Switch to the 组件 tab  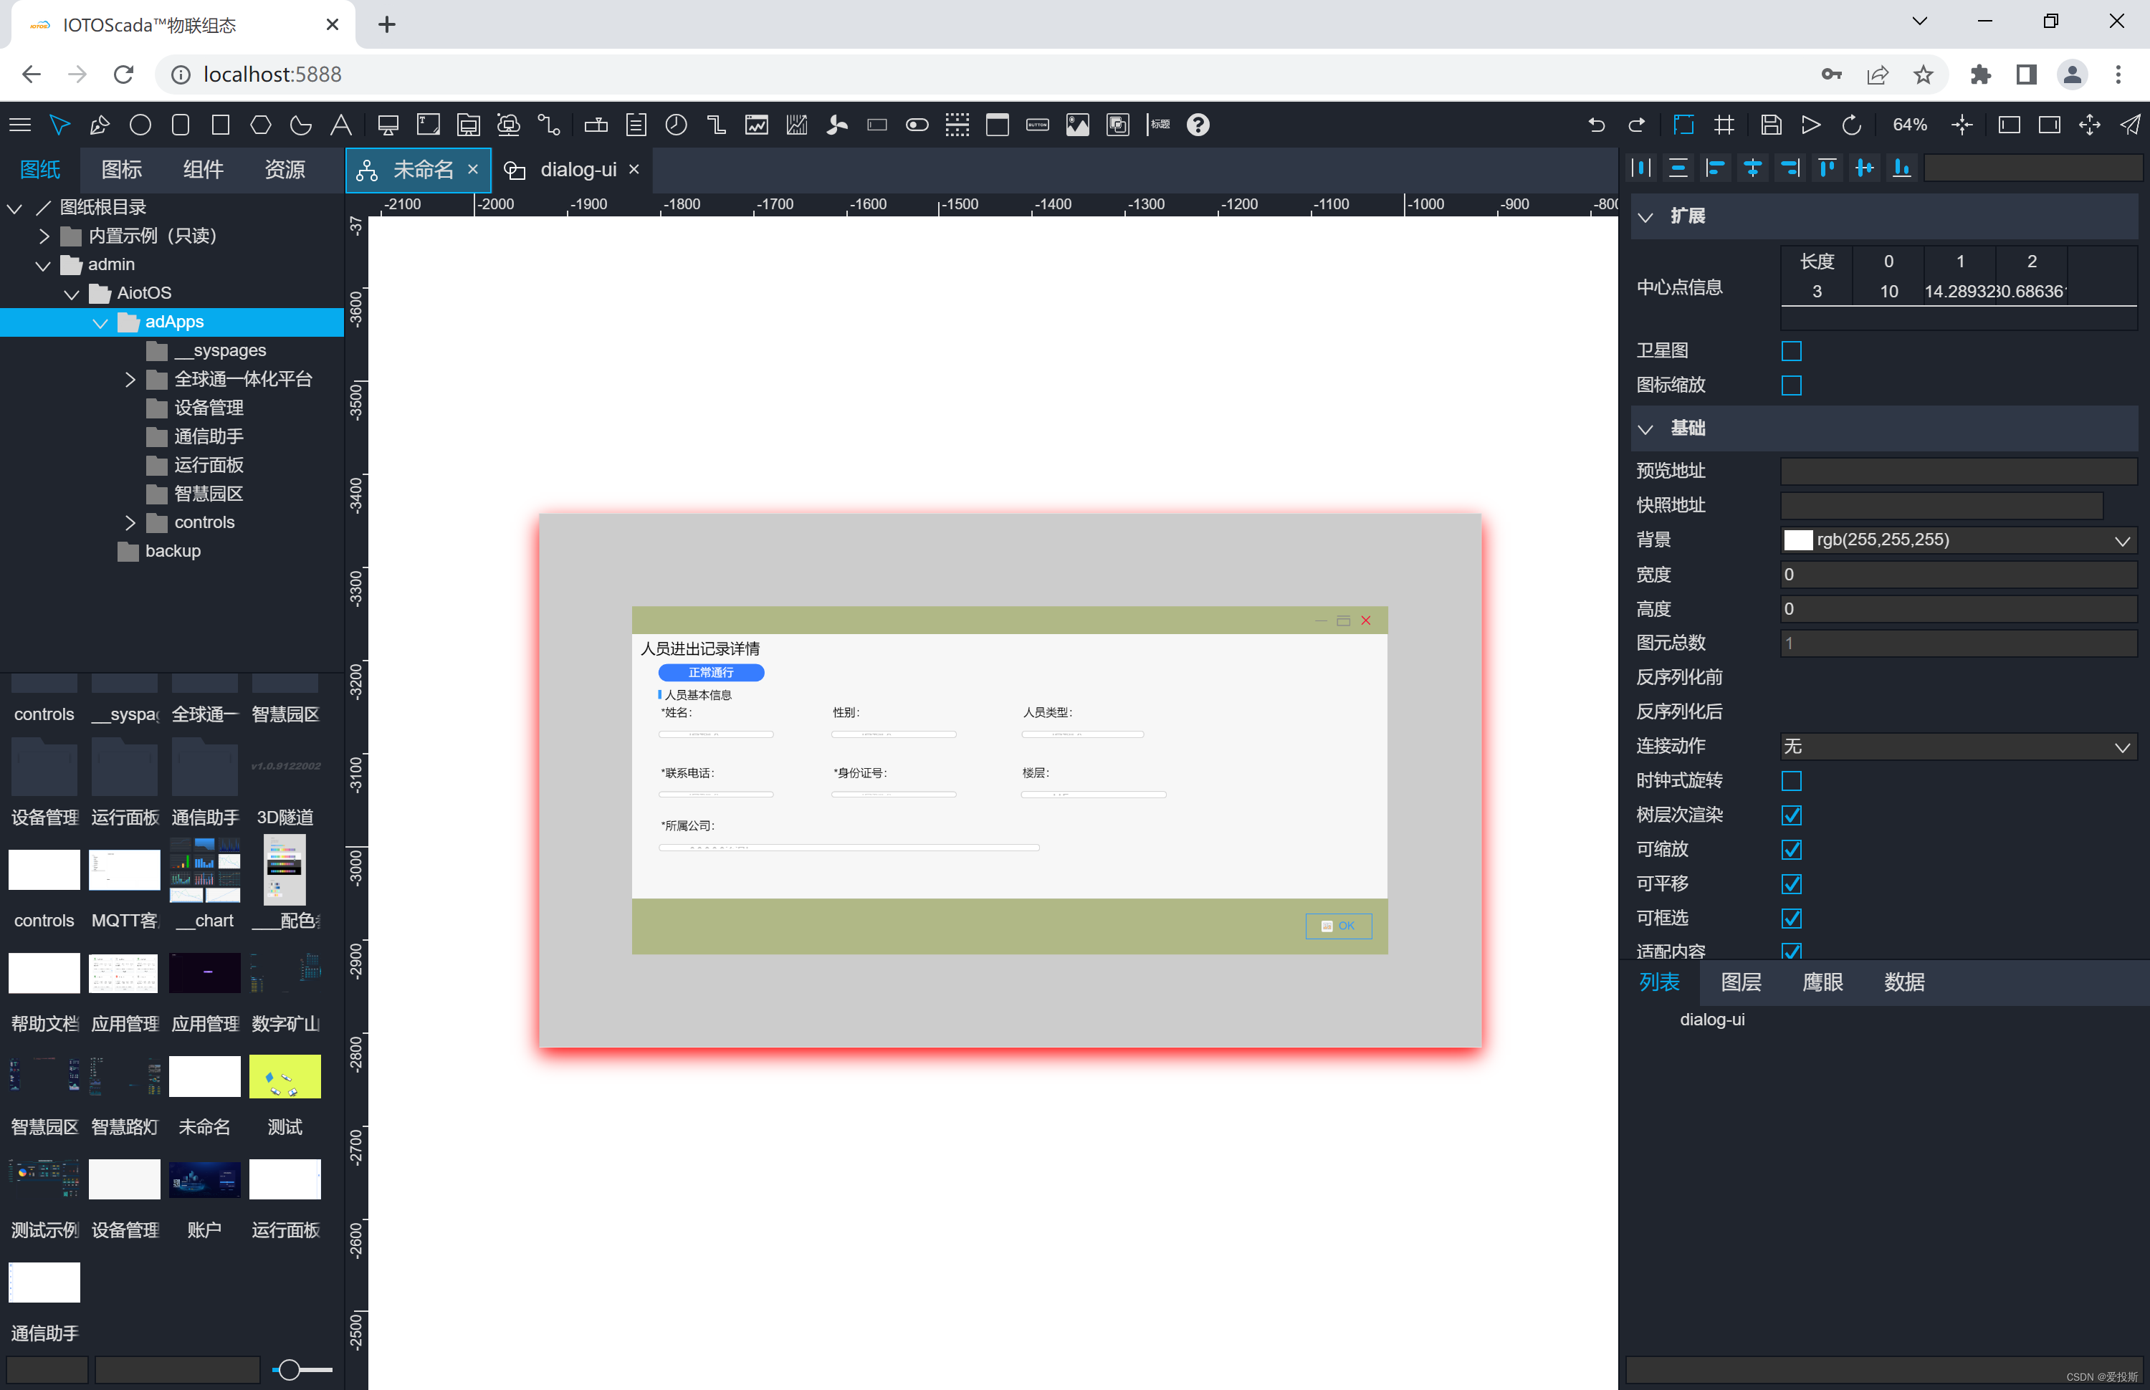203,170
